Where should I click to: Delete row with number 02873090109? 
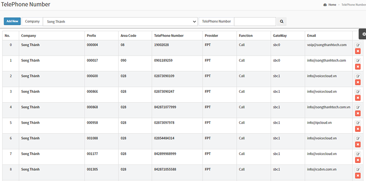pos(357,82)
